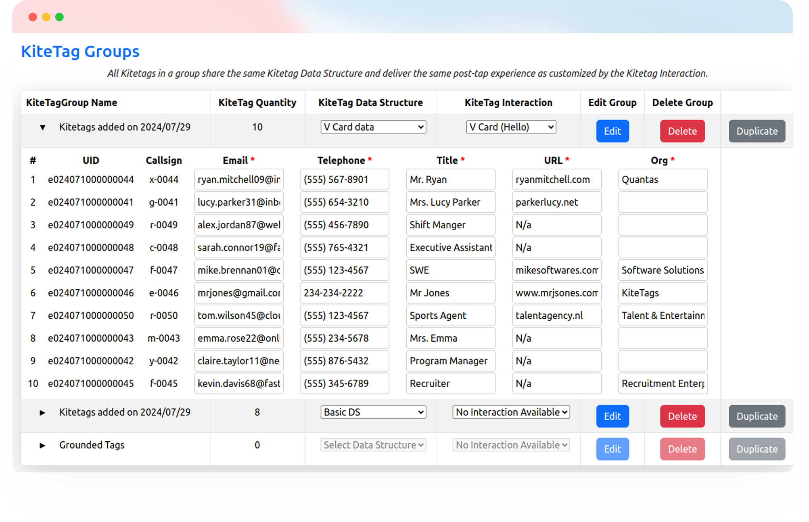Viewport: 809px width, 522px height.
Task: Open the Basic DS dropdown
Action: (373, 412)
